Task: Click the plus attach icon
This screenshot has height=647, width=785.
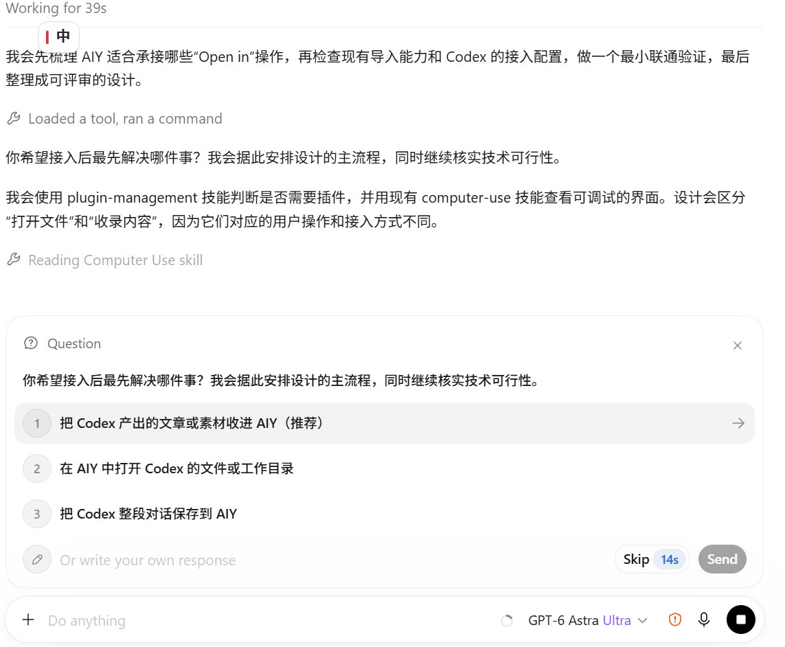Action: pyautogui.click(x=29, y=620)
